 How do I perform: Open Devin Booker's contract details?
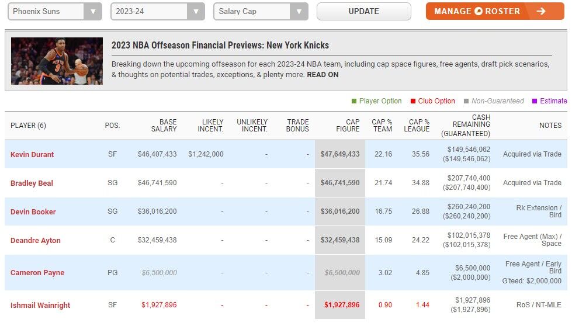click(33, 212)
